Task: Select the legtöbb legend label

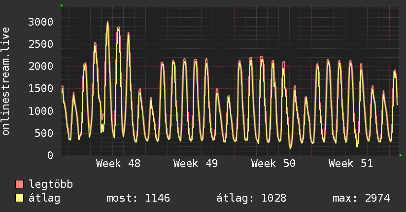Action: pos(51,184)
